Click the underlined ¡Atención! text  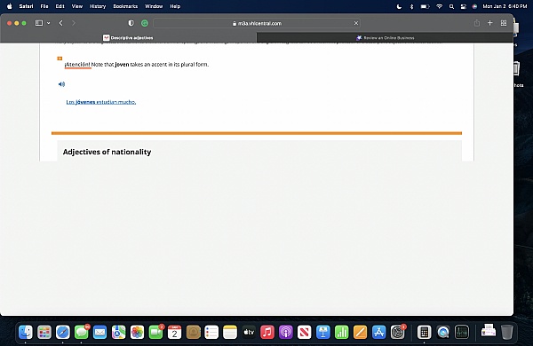pyautogui.click(x=78, y=65)
